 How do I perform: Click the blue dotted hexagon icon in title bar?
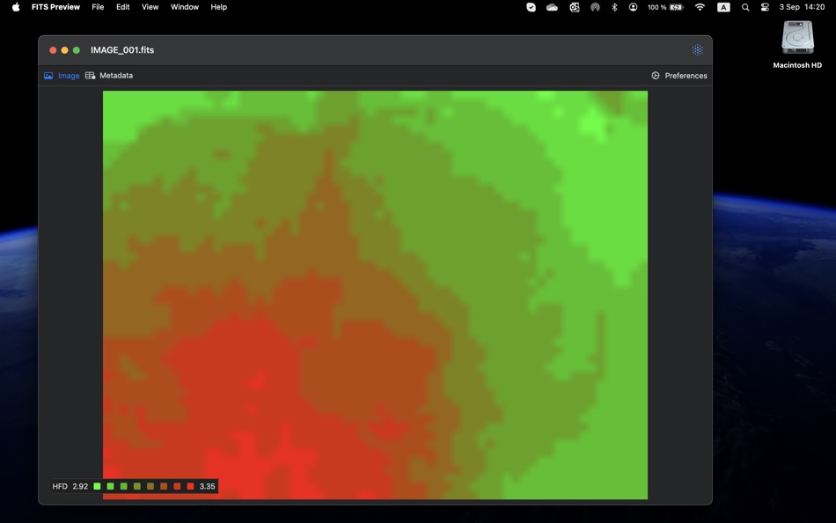tap(697, 49)
